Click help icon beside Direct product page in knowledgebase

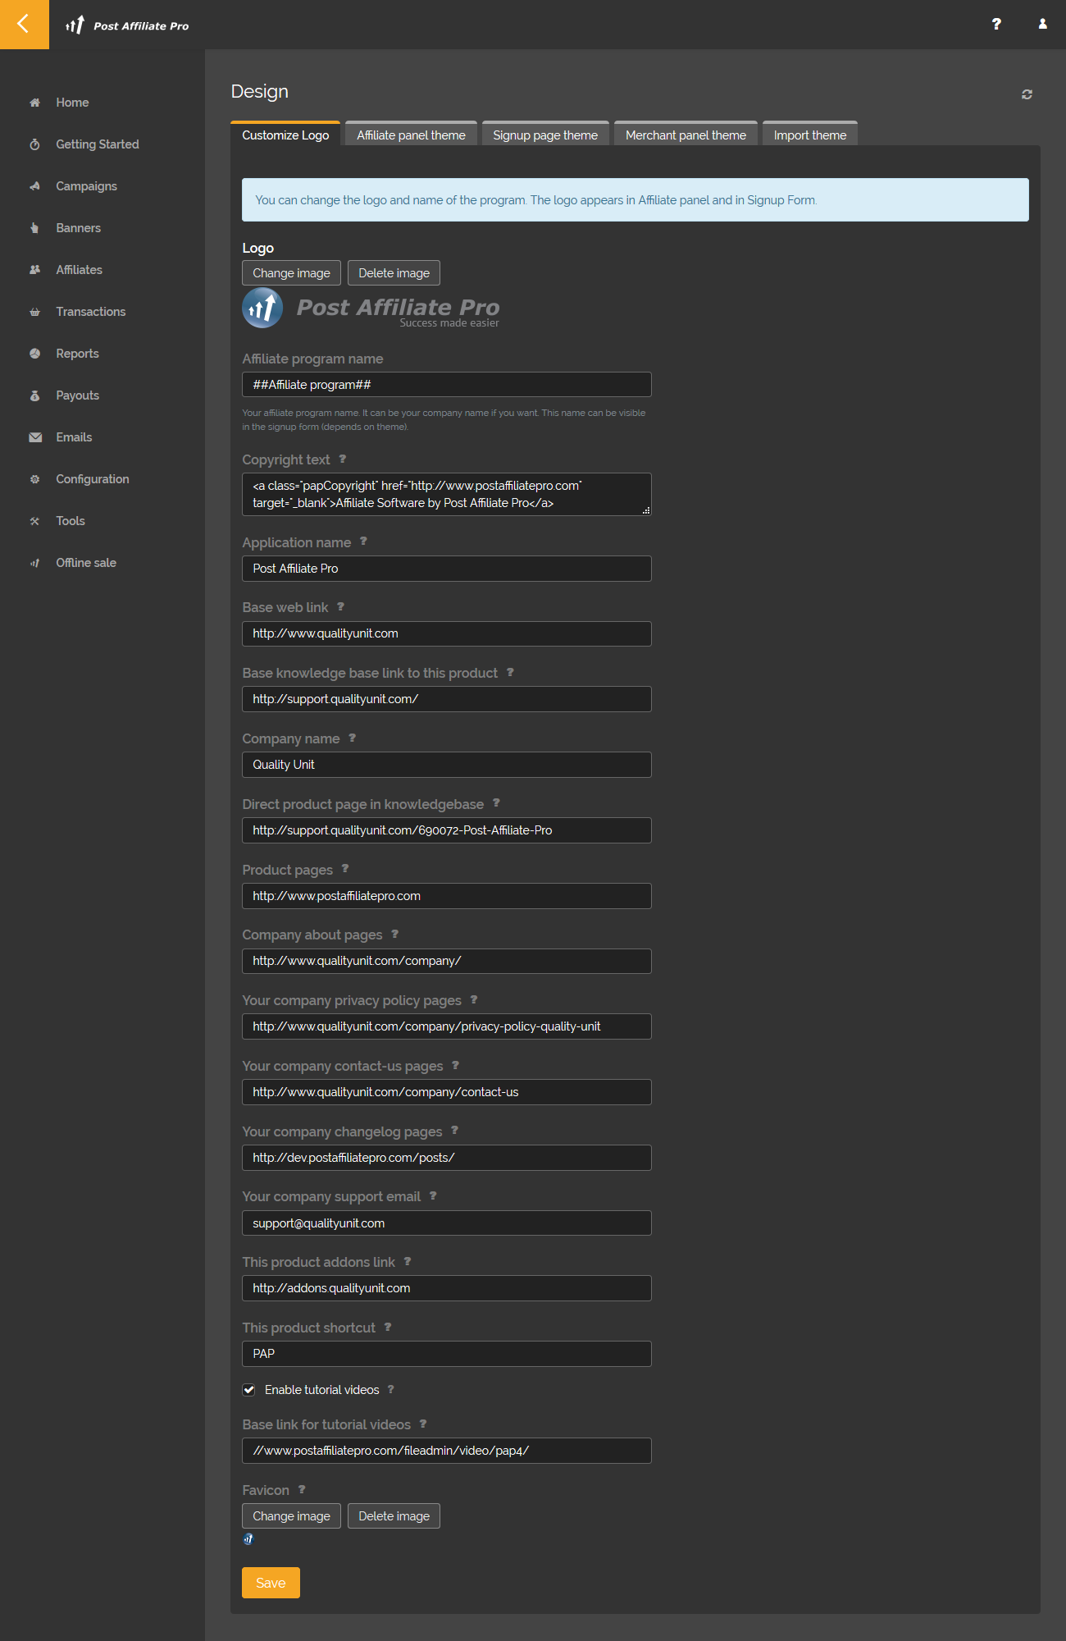tap(496, 803)
